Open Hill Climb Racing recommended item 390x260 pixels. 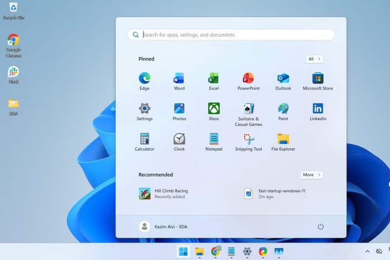tap(163, 194)
